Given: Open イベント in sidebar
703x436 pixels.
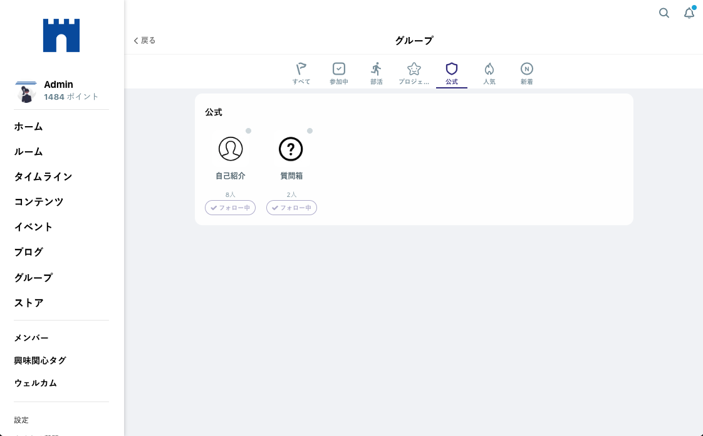Looking at the screenshot, I should click(33, 227).
